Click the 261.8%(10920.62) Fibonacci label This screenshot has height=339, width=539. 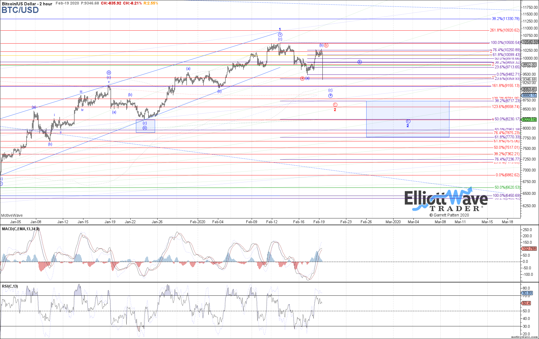pyautogui.click(x=505, y=30)
